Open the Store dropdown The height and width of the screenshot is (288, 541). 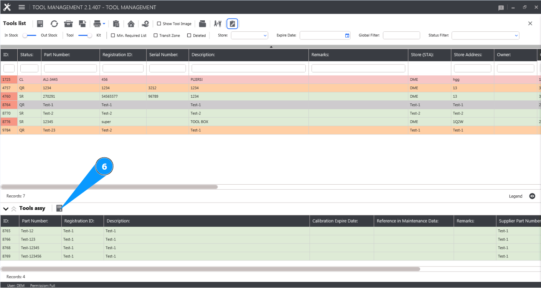tap(249, 35)
